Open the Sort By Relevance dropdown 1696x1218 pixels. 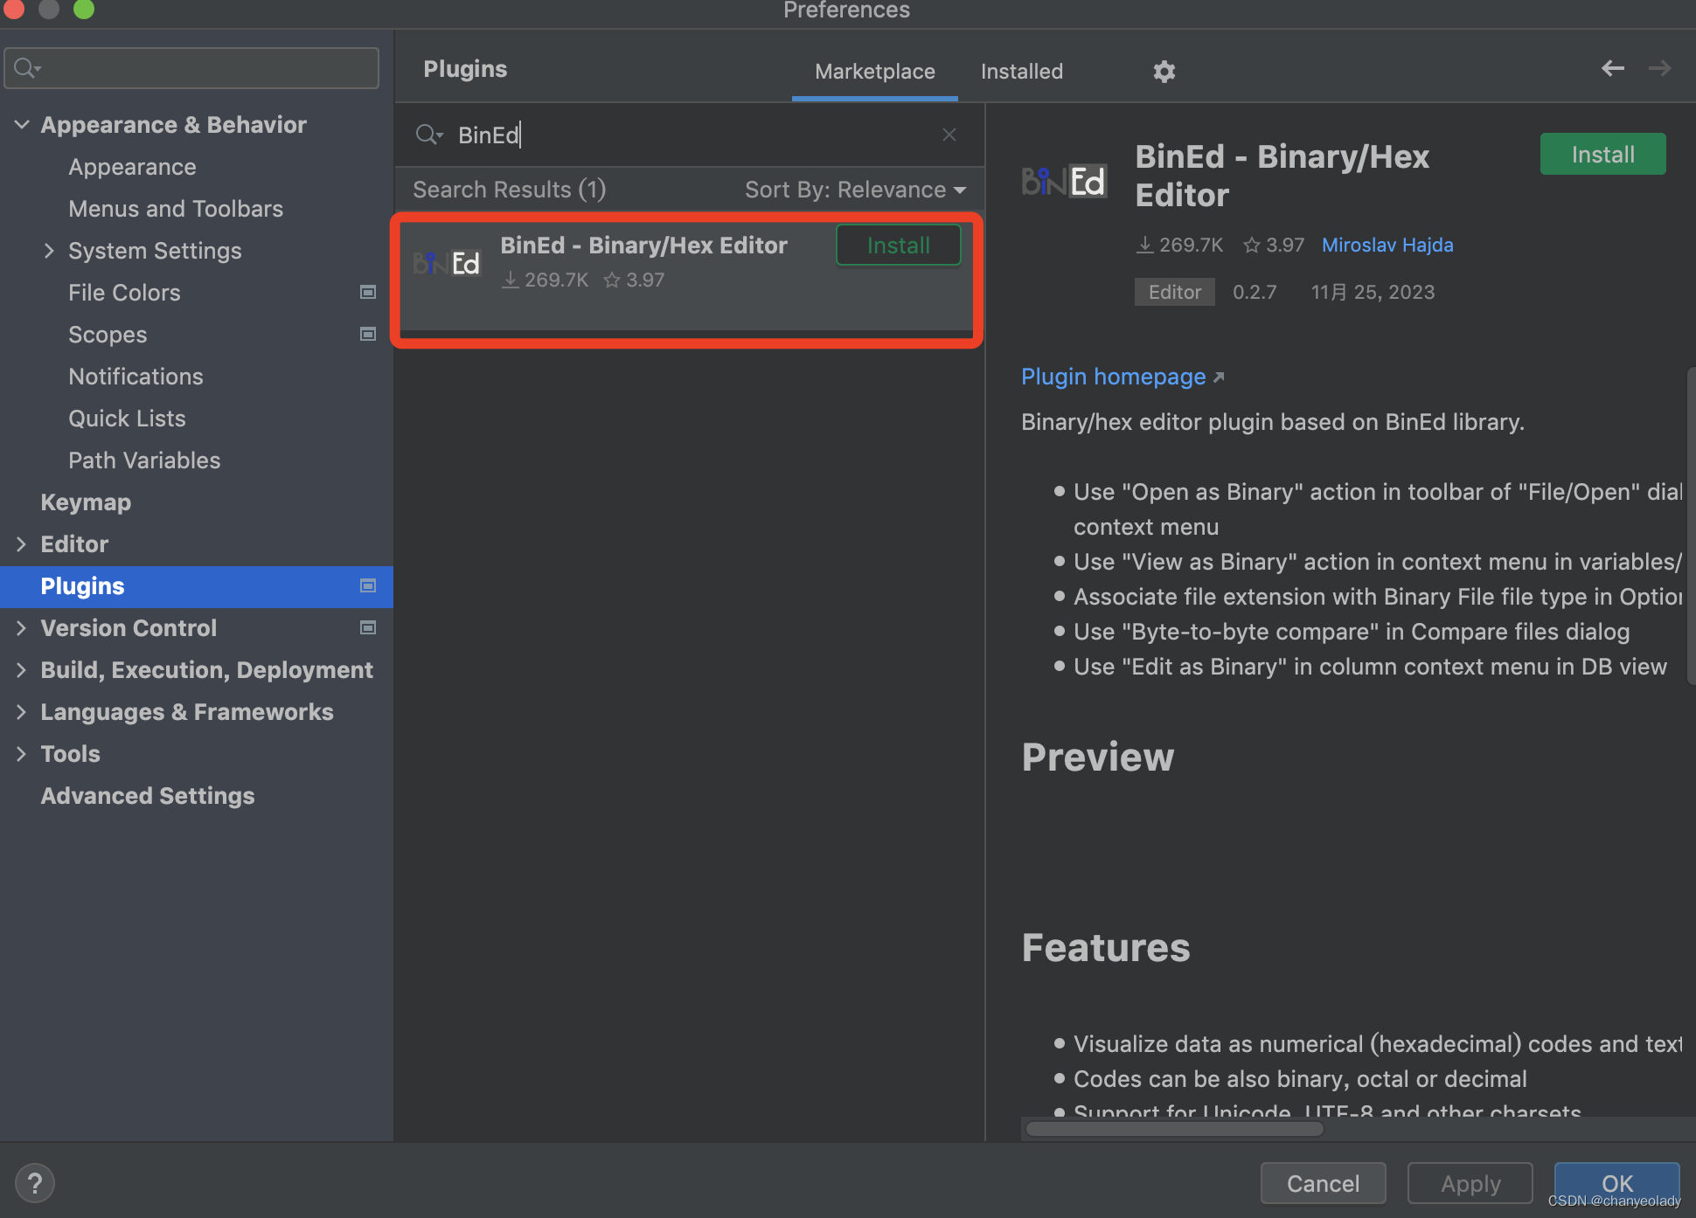click(x=855, y=190)
